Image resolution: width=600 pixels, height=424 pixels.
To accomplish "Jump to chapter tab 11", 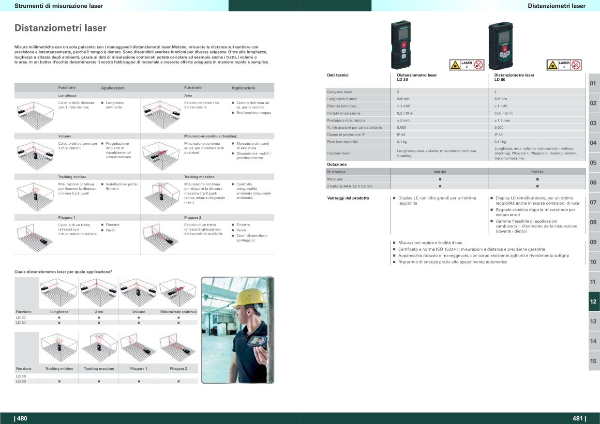I will [x=594, y=282].
